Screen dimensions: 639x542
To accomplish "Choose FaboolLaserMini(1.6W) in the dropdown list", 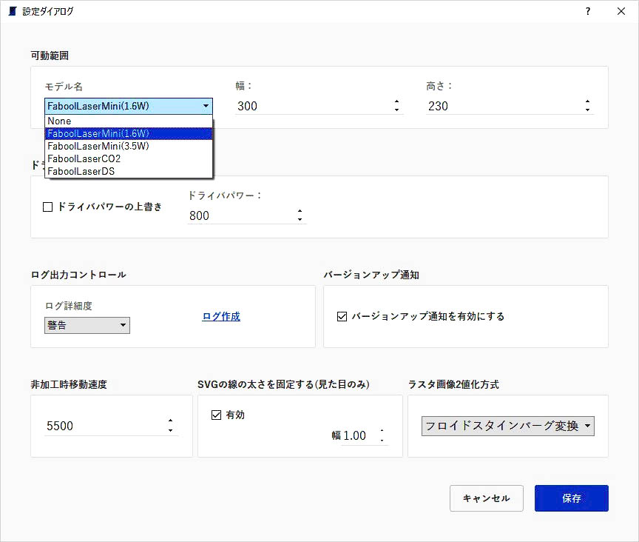I will pyautogui.click(x=129, y=133).
